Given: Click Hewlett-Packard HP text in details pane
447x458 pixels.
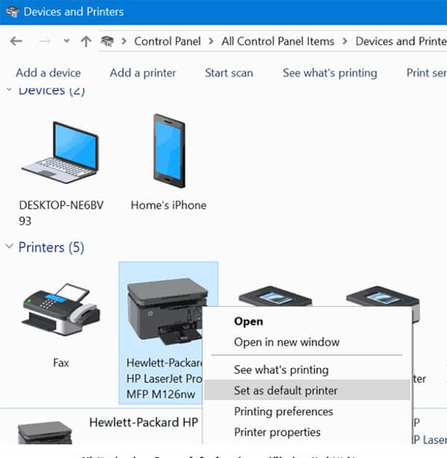Looking at the screenshot, I should click(144, 422).
